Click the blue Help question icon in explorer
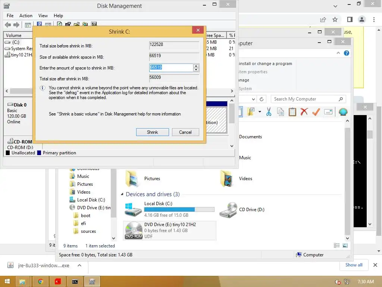Image resolution: width=382 pixels, height=287 pixels. click(x=347, y=53)
